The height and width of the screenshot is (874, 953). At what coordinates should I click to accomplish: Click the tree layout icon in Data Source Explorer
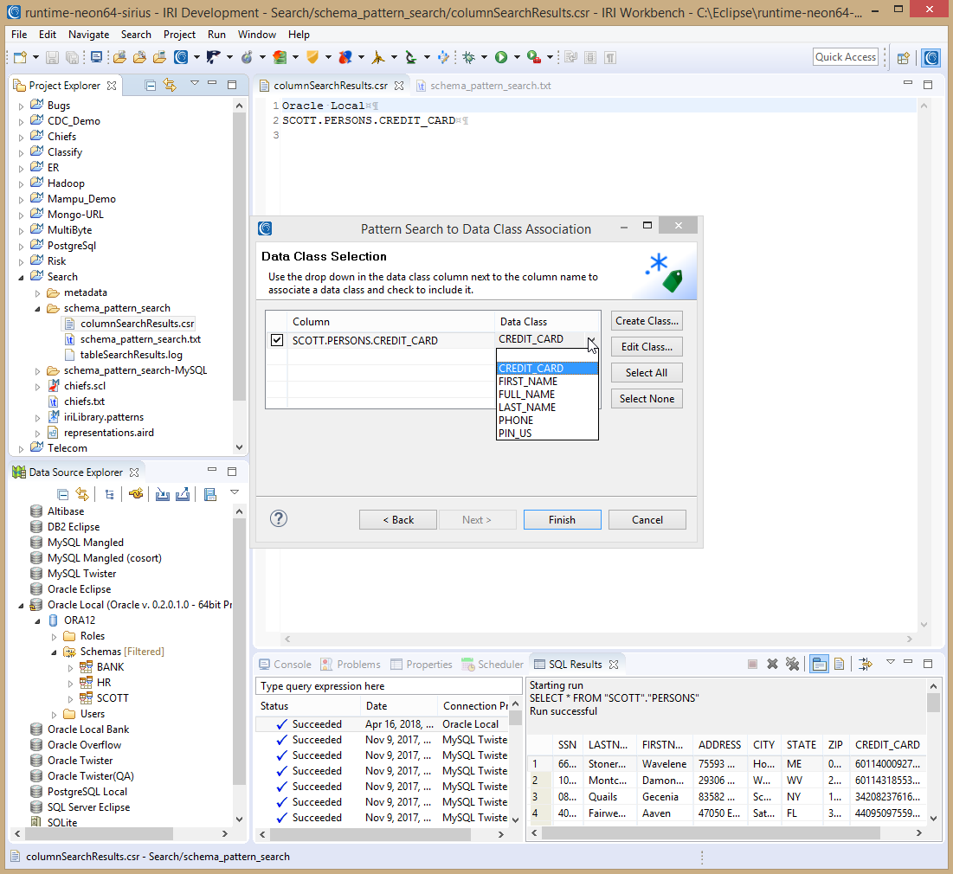(x=109, y=494)
